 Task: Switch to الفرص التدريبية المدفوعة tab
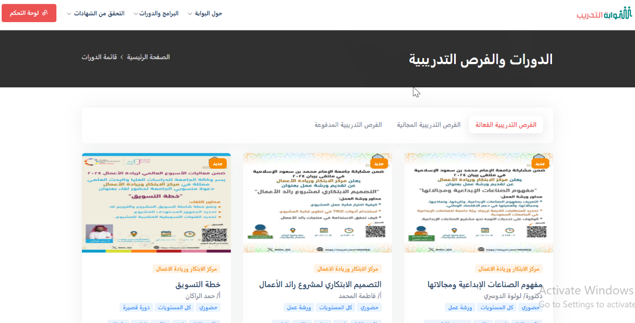348,125
